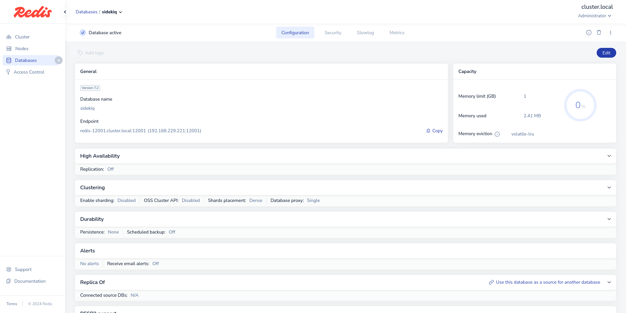Click the Receive email alerts Off value
Viewport: 626px width, 313px height.
pyautogui.click(x=156, y=264)
